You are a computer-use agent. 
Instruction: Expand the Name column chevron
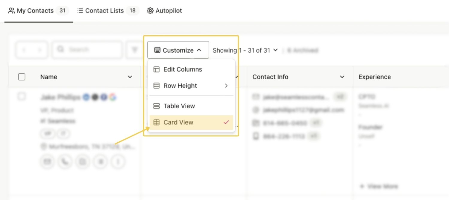(x=130, y=77)
